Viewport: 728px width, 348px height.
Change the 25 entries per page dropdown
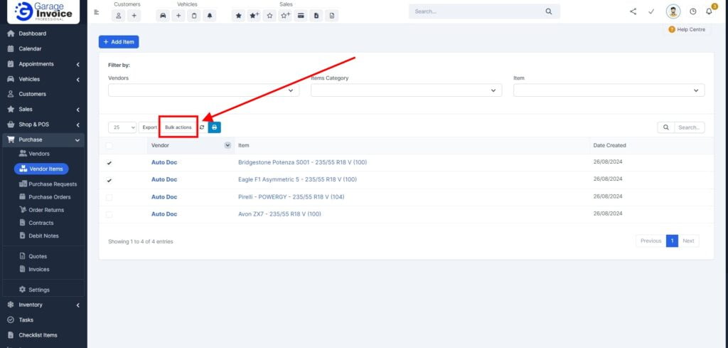122,127
